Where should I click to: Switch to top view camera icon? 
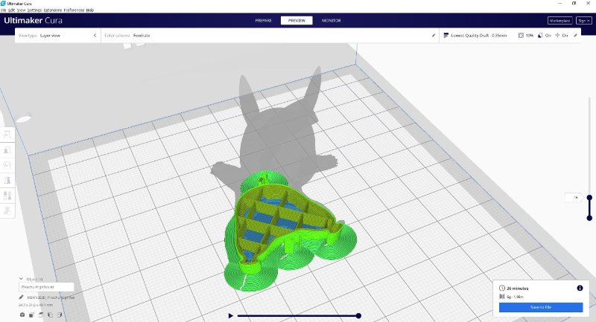(x=41, y=315)
